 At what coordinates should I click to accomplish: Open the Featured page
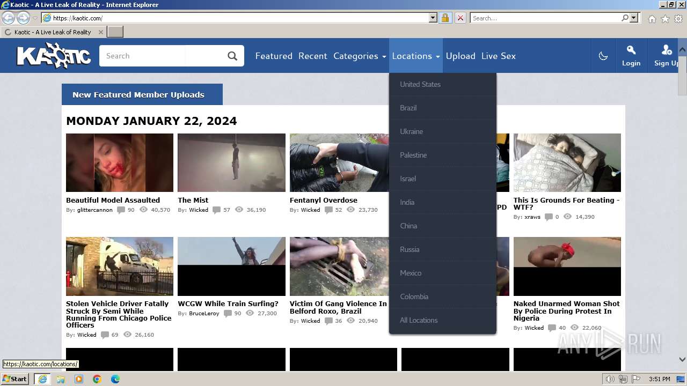pos(274,56)
